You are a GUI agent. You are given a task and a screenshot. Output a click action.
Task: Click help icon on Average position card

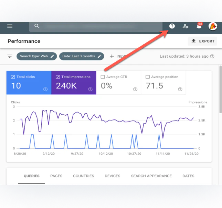[x=180, y=89]
